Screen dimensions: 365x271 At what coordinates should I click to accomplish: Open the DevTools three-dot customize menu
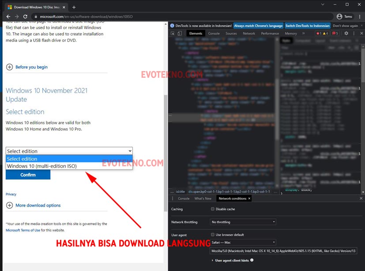[x=353, y=34]
